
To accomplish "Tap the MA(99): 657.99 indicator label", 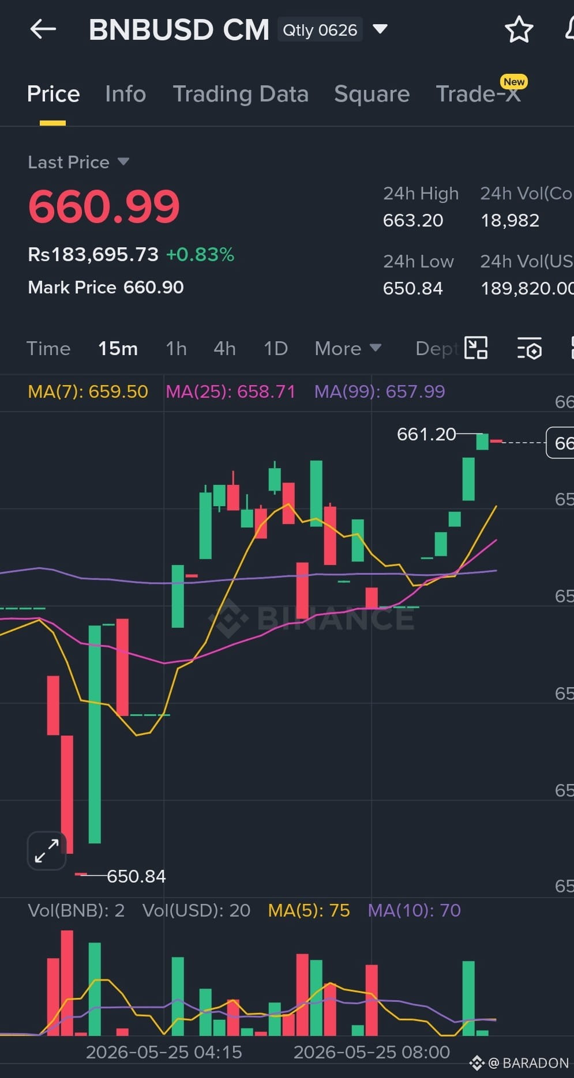I will tap(380, 391).
